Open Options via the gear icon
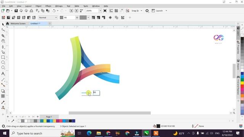The height and width of the screenshot is (137, 244). pyautogui.click(x=147, y=11)
